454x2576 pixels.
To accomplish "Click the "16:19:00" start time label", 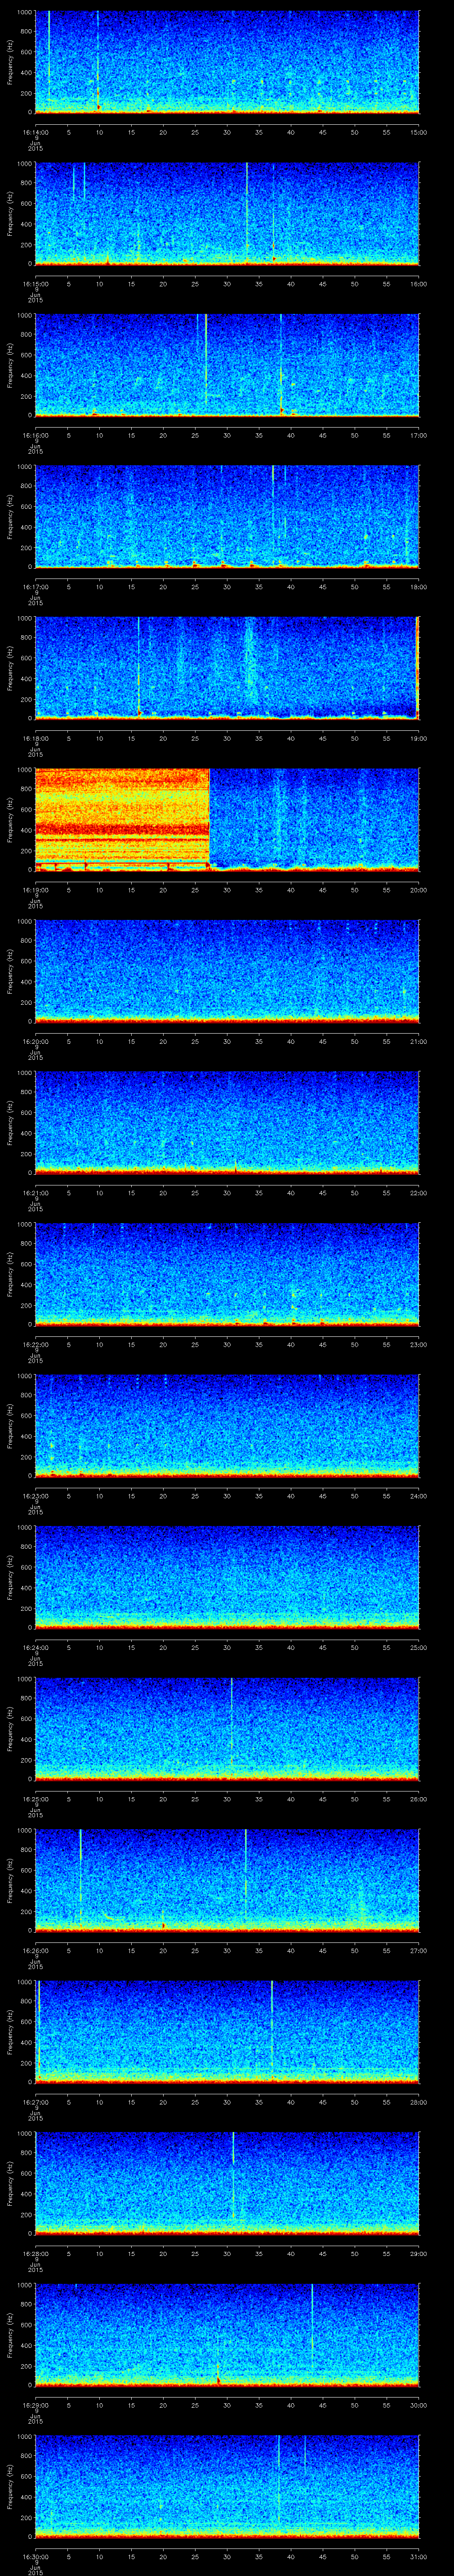I will click(x=35, y=890).
